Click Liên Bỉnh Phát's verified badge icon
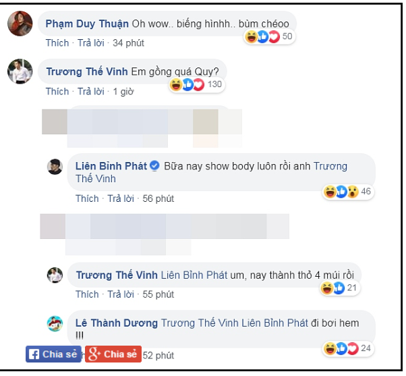 [x=154, y=166]
